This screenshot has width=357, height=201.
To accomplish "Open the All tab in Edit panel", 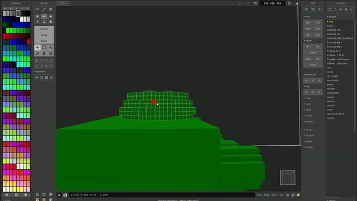I will click(x=306, y=9).
